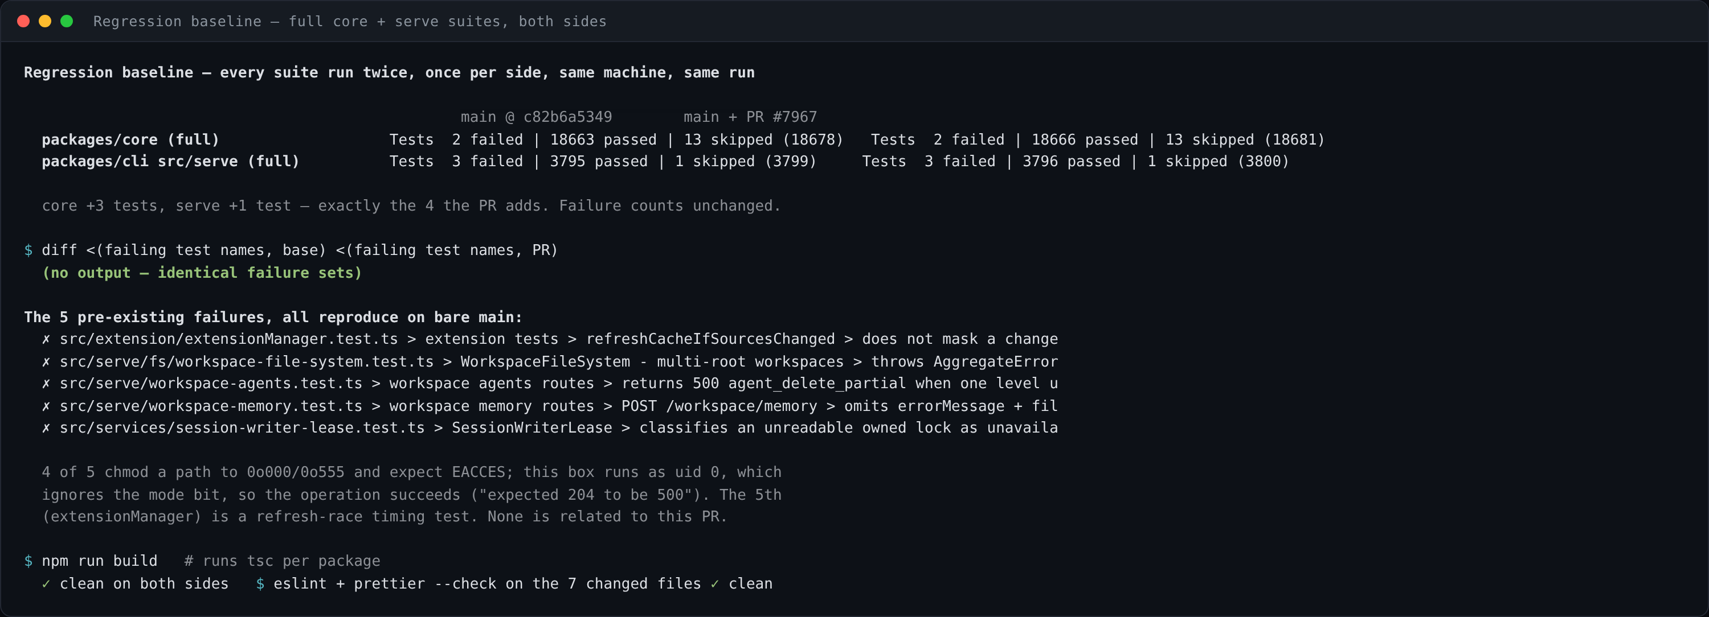Image resolution: width=1709 pixels, height=617 pixels.
Task: Click the $ prompt before 'eslint + prettier'
Action: 260,584
